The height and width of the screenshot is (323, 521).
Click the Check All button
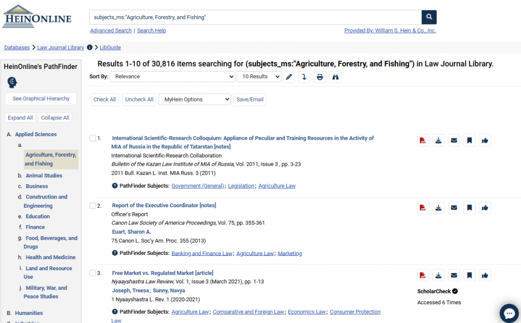tap(104, 100)
